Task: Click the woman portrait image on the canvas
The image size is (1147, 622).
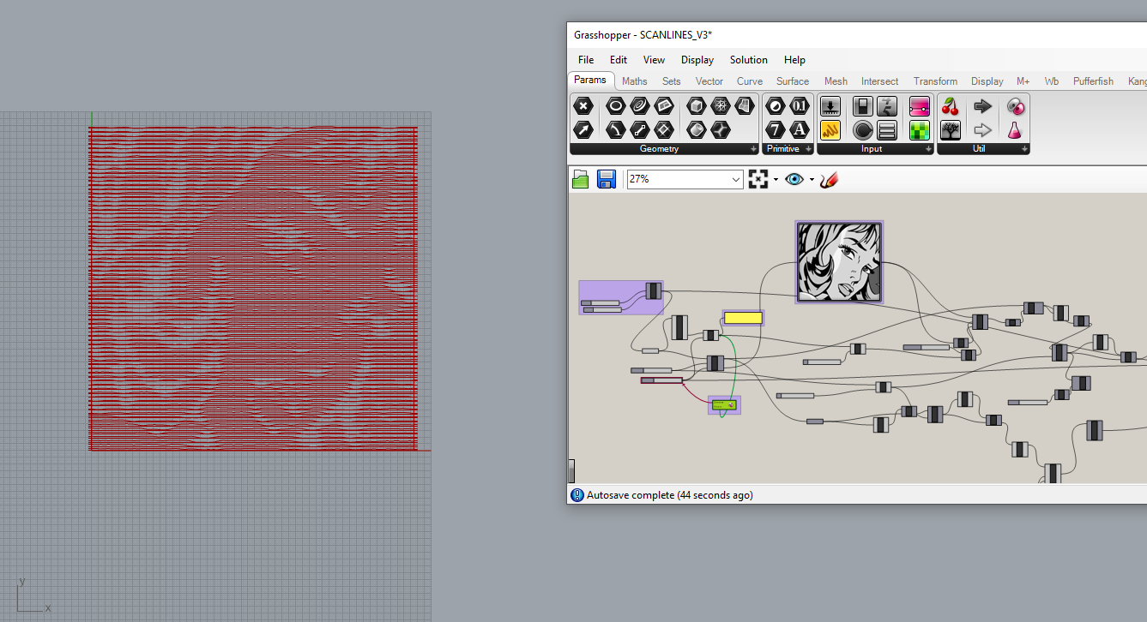Action: pos(838,261)
